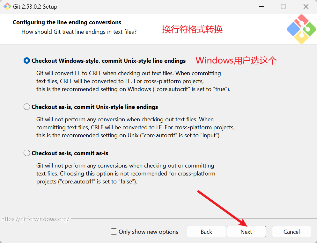
Task: Select Checkout as-is, commit Unix-style line endings
Action: (27, 107)
